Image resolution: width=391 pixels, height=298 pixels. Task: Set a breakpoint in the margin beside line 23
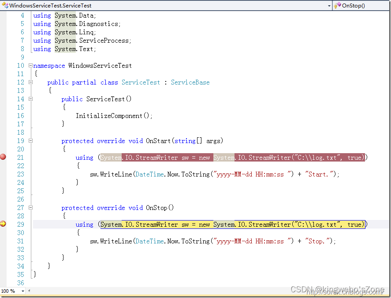coord(3,174)
